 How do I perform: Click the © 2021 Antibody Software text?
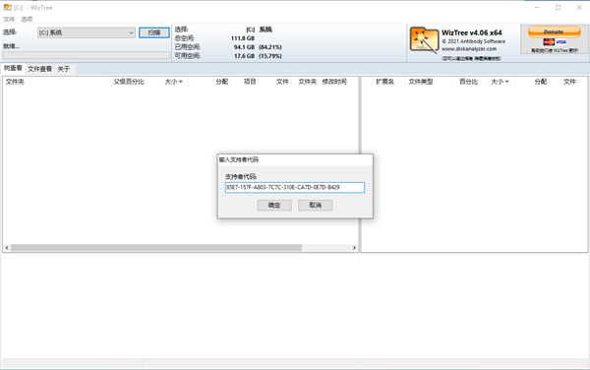[x=473, y=41]
